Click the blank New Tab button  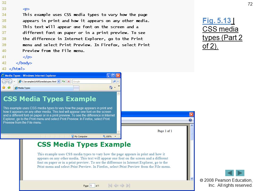[76, 88]
